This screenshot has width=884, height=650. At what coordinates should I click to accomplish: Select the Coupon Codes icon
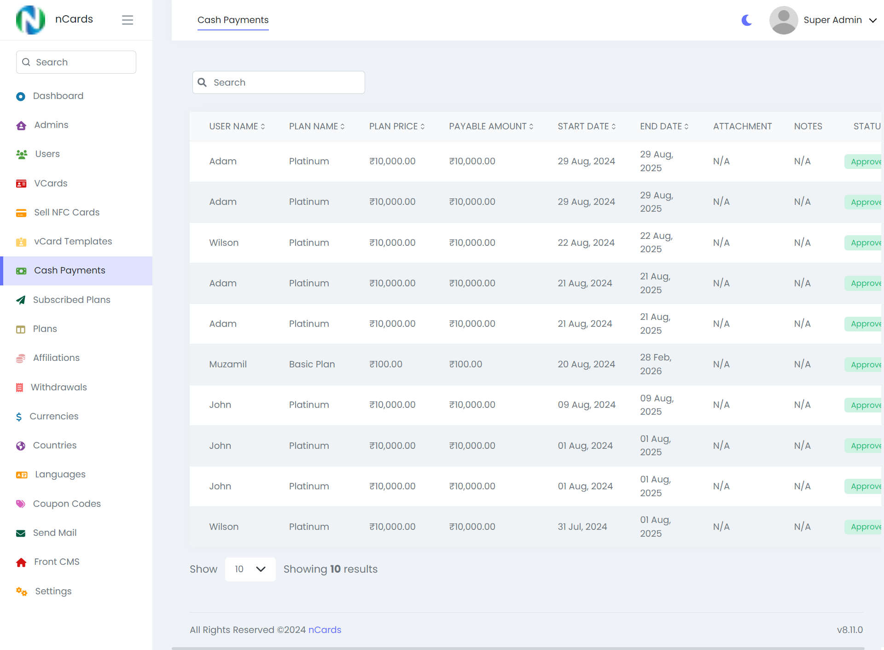coord(21,504)
